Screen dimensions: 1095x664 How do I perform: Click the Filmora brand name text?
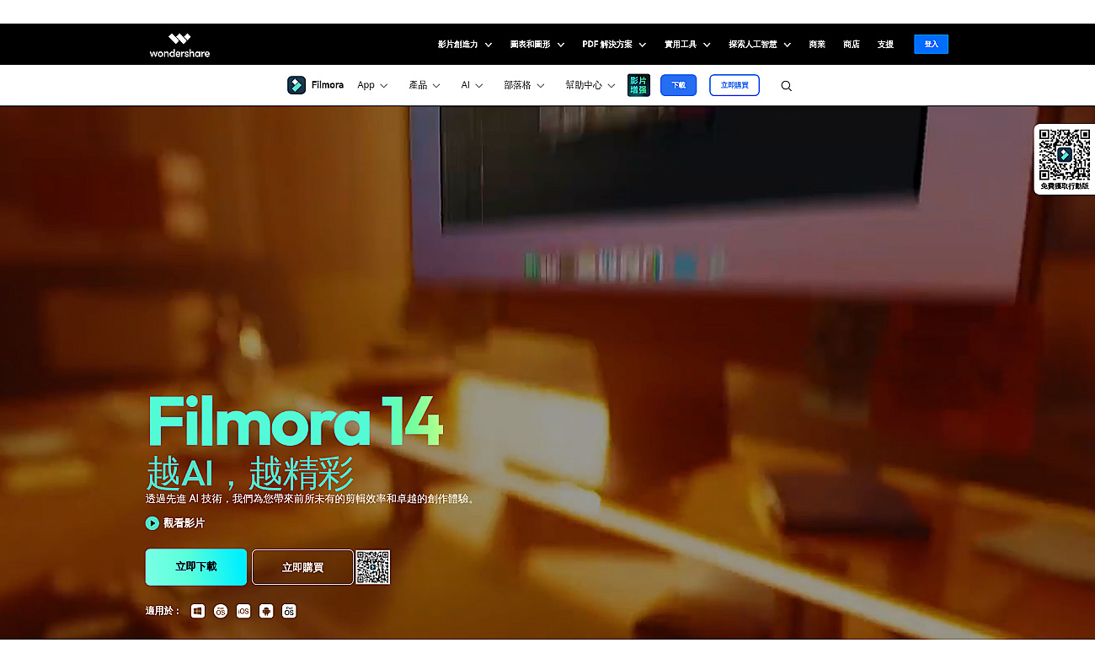pyautogui.click(x=328, y=85)
